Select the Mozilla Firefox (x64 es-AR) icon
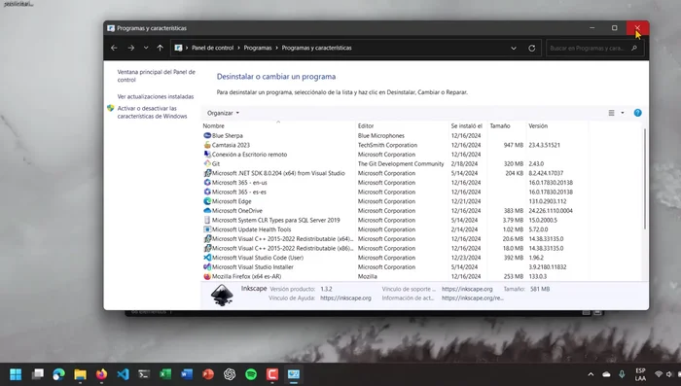 coord(207,276)
